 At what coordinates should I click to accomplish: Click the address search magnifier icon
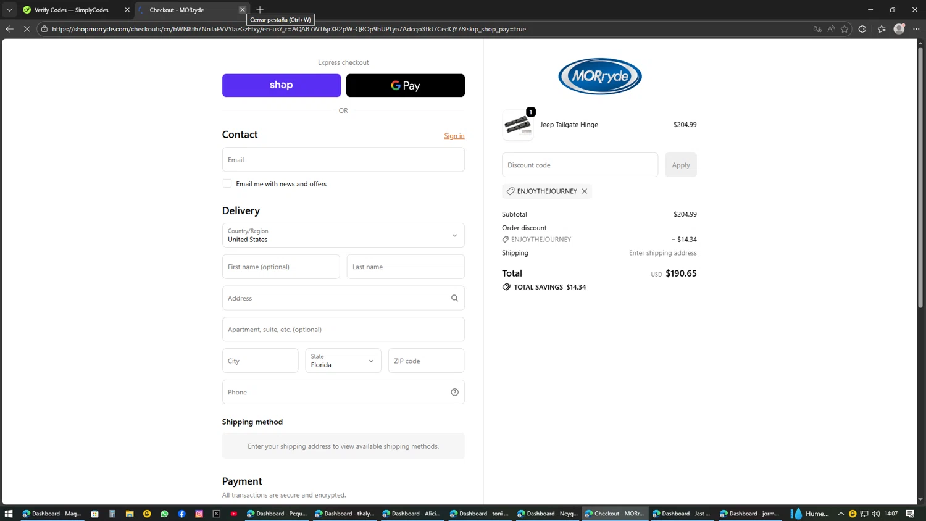[x=454, y=298]
